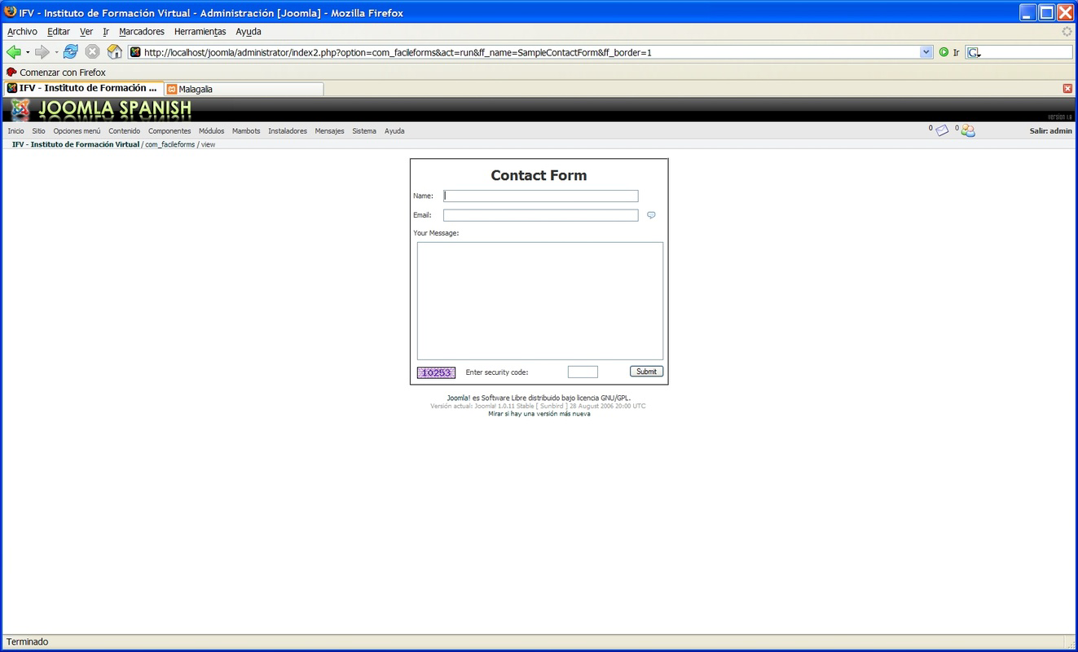1078x652 pixels.
Task: Open the Joomla Ayuda menu
Action: click(394, 131)
